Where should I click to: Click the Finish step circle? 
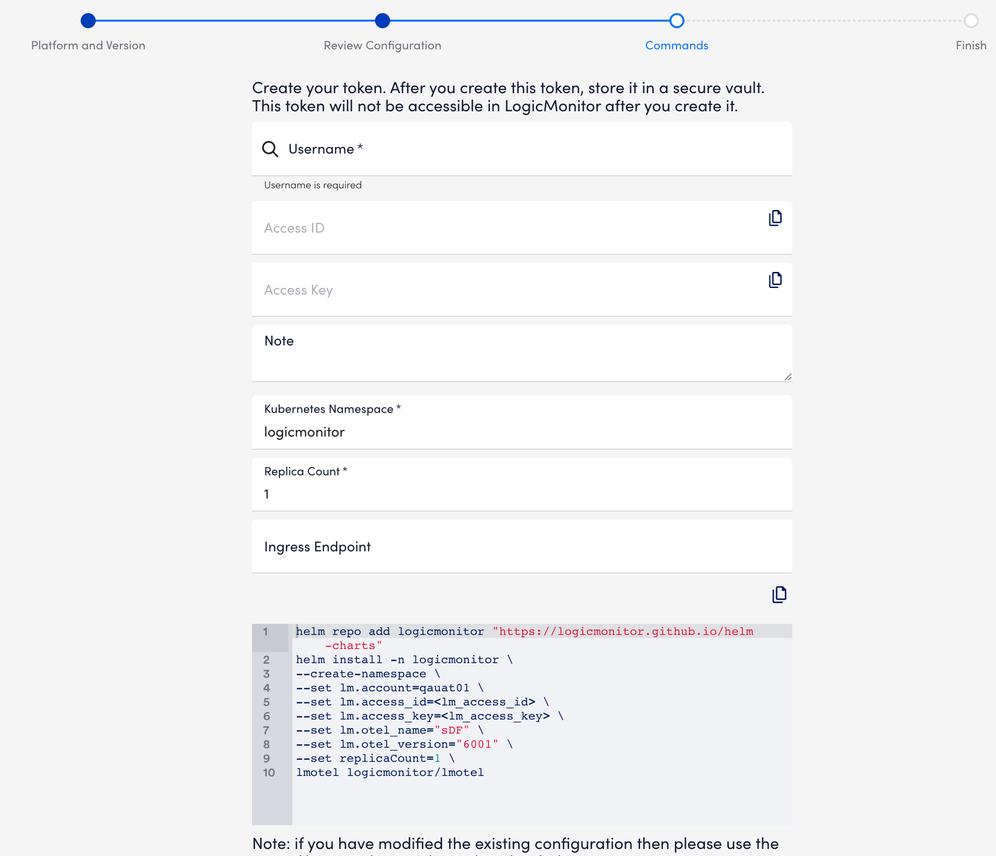coord(971,21)
